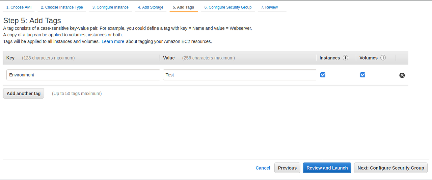Show the info tooltip next to Instances

pyautogui.click(x=345, y=58)
